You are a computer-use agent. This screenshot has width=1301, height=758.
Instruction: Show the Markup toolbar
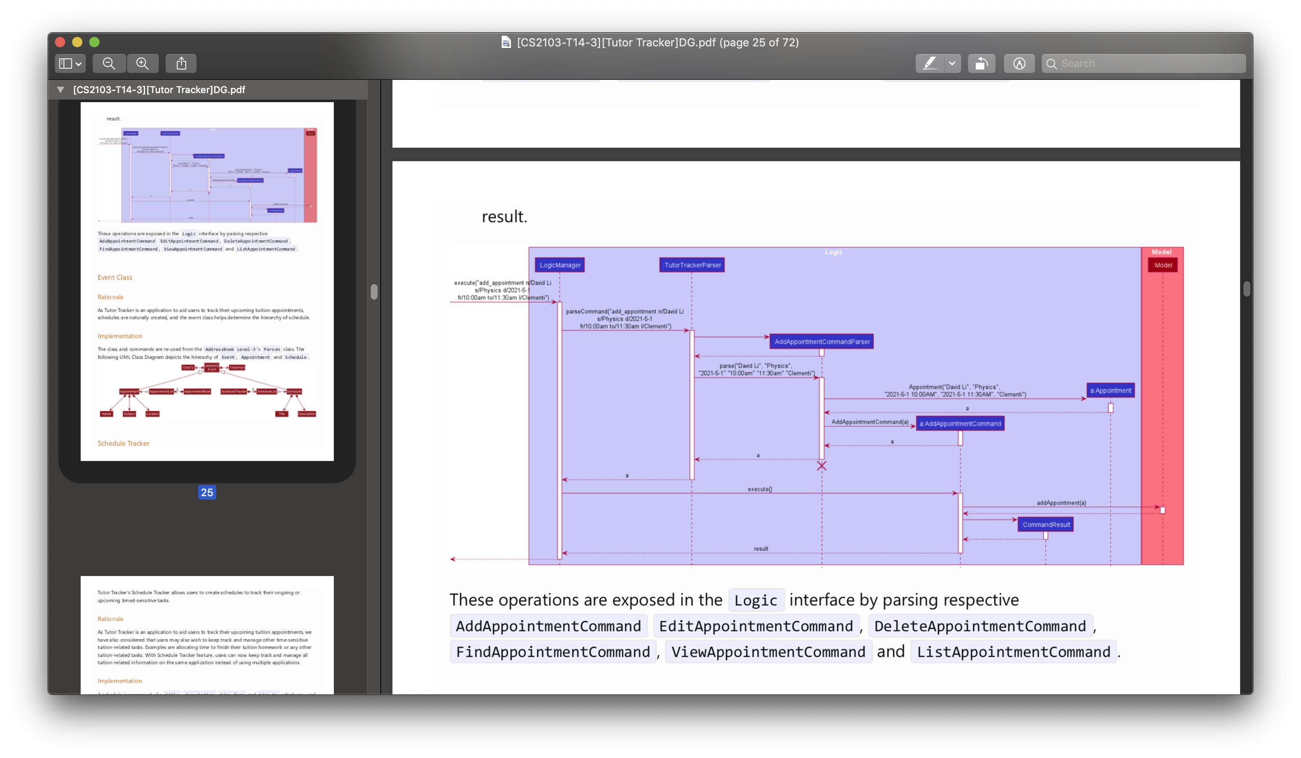pos(1019,64)
